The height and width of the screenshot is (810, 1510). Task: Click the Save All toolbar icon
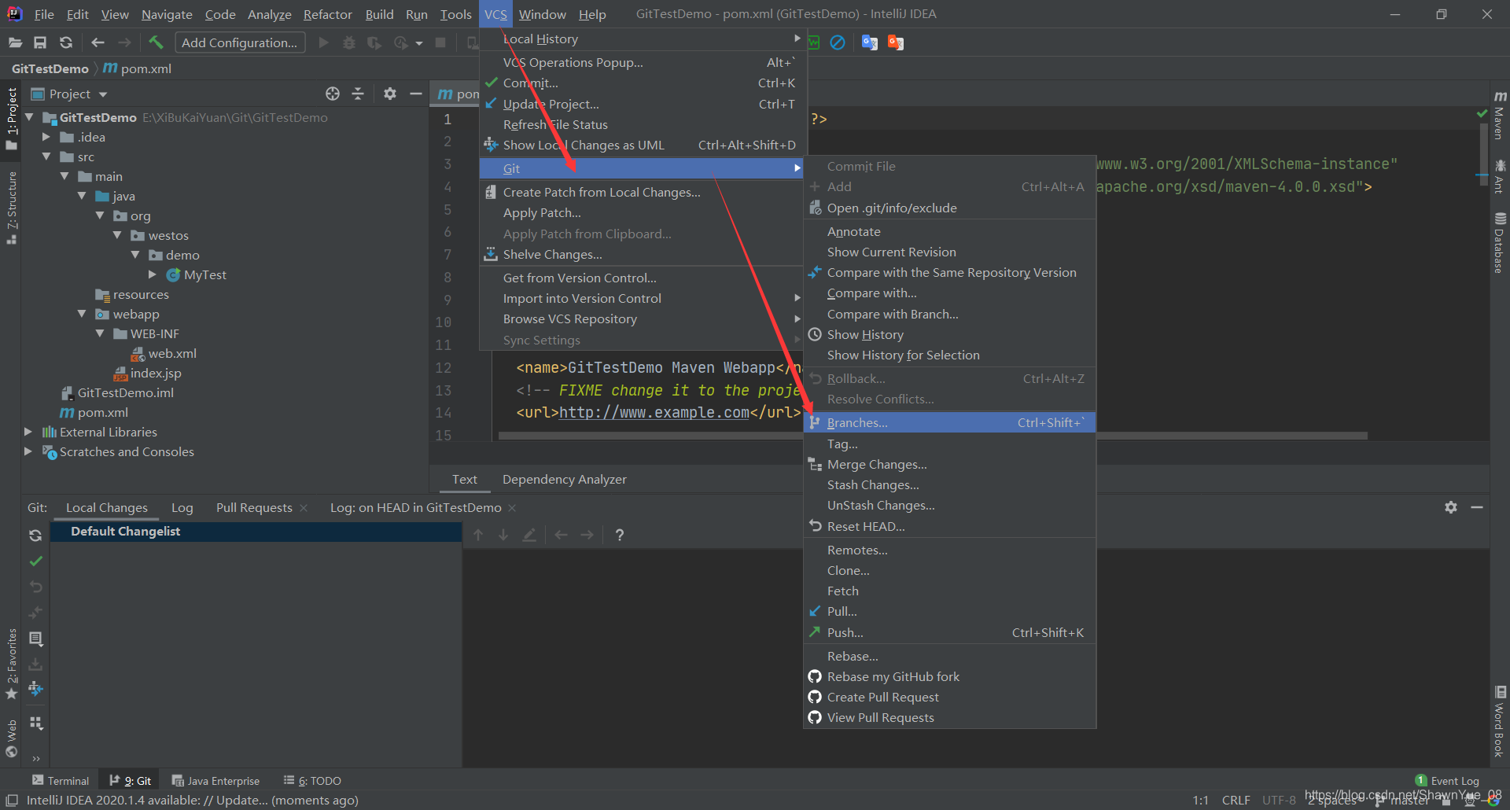click(40, 42)
